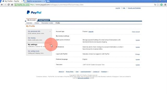Open the Chrome menu hamburger icon
Image resolution: width=167 pixels, height=94 pixels.
[x=165, y=5]
